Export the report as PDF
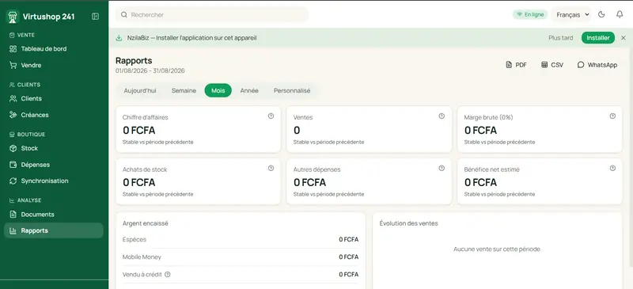This screenshot has width=633, height=289. pos(517,65)
